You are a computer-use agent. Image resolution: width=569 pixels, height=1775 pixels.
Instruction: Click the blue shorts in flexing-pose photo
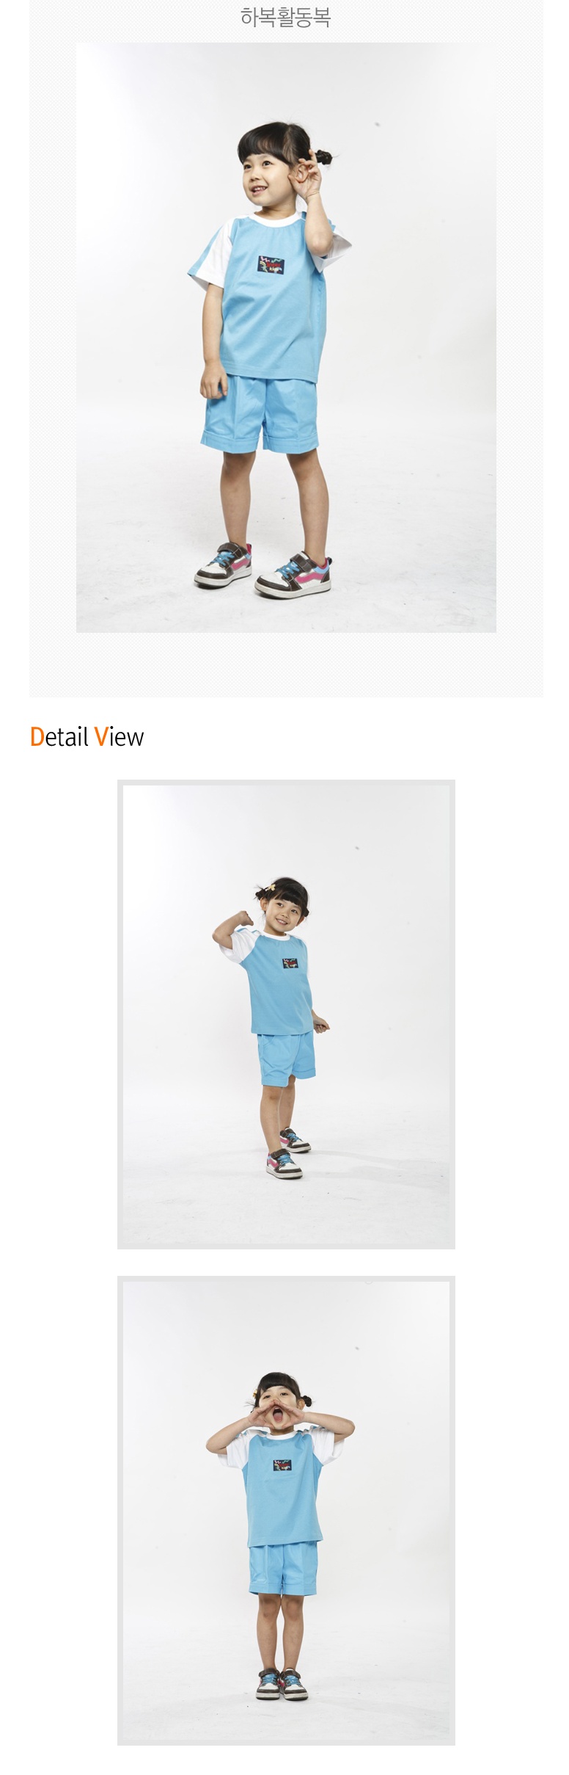point(286,1058)
